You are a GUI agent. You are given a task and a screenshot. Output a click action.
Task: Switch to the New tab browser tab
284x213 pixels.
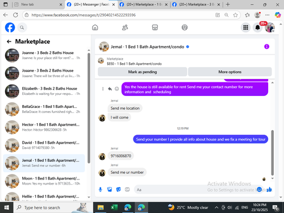[39, 5]
